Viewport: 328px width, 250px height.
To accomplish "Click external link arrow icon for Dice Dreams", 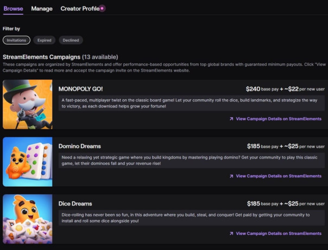I will [x=231, y=234].
